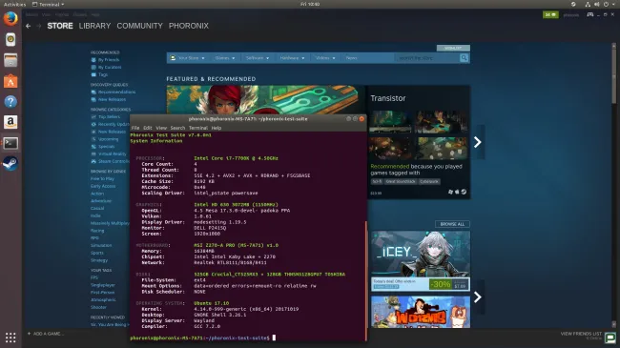Screen dimensions: 620x348
Task: Click the store search magnifier icon
Action: point(465,58)
